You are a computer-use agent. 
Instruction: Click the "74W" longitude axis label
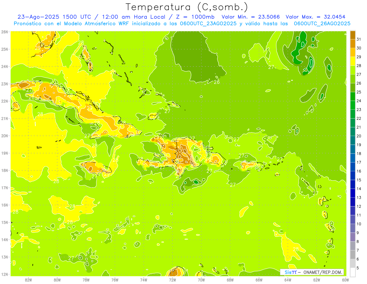[x=143, y=280]
